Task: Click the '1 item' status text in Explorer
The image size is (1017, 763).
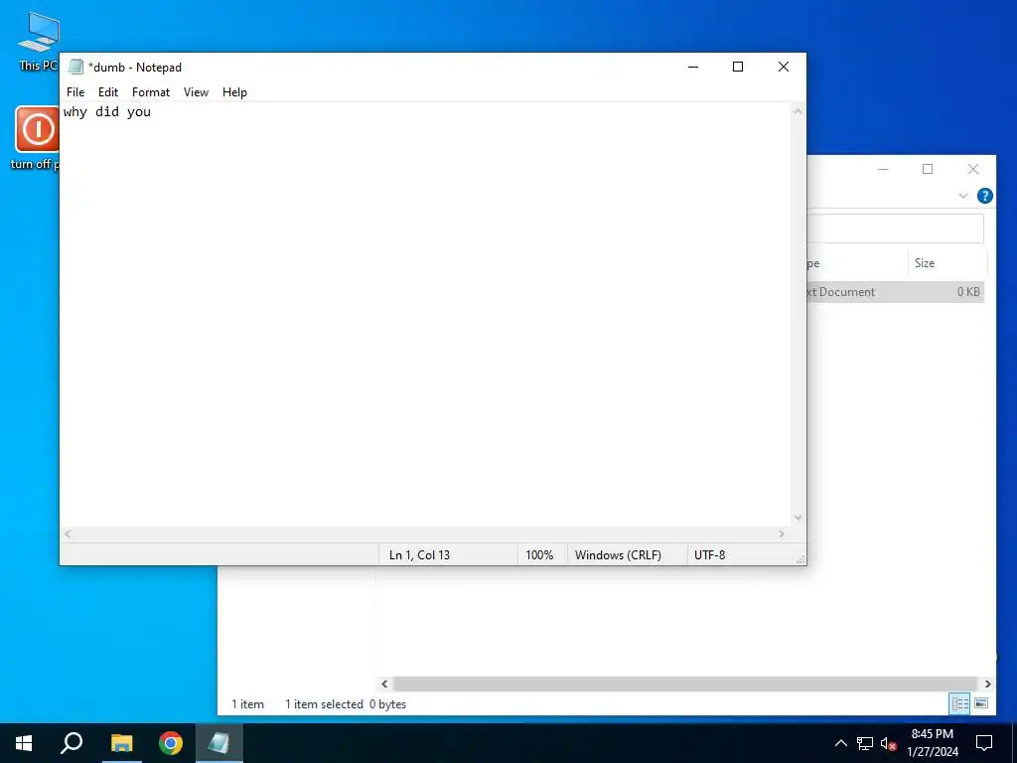Action: [247, 704]
